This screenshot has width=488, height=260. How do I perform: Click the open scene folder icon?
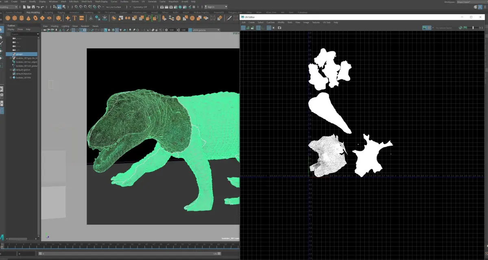coord(29,7)
